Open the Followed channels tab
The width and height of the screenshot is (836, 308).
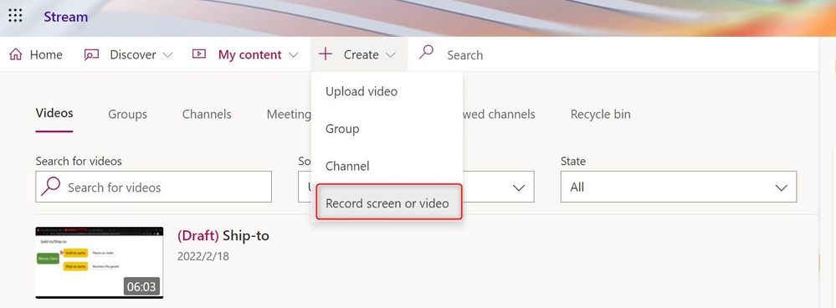499,114
